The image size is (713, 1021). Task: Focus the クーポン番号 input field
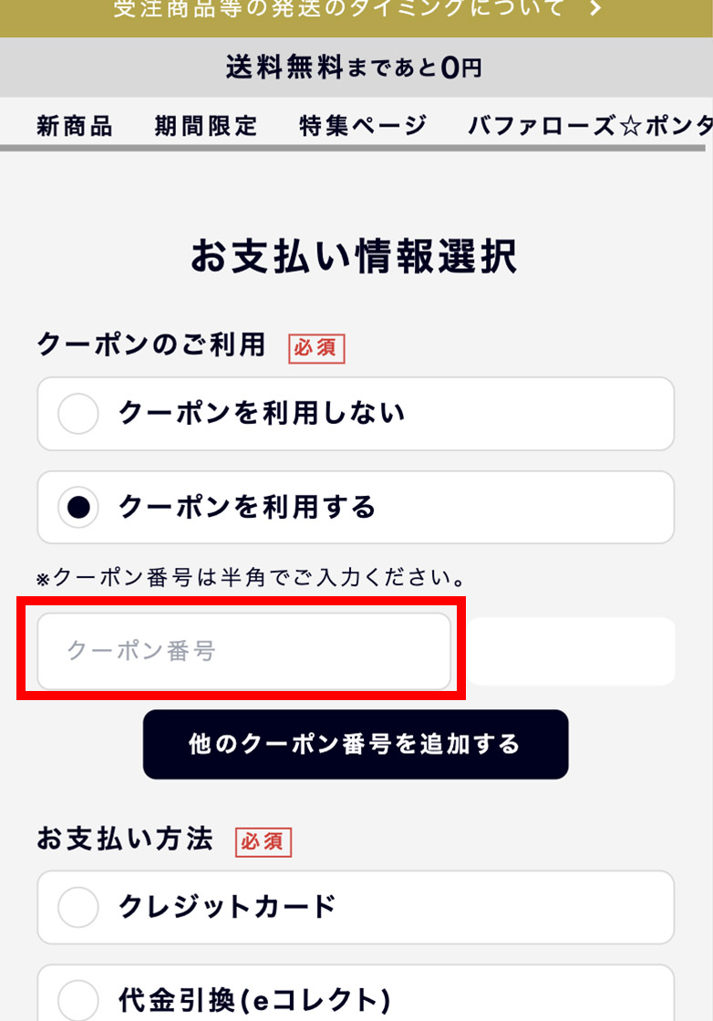pos(243,651)
